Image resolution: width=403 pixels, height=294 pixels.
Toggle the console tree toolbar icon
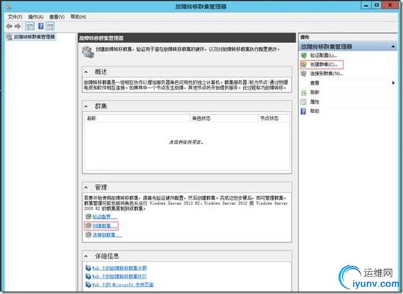pos(29,26)
